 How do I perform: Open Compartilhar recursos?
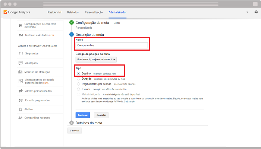pyautogui.click(x=37, y=118)
